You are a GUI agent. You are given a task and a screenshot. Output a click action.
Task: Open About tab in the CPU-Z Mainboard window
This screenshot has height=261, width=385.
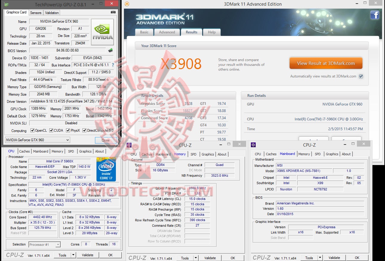click(x=346, y=154)
